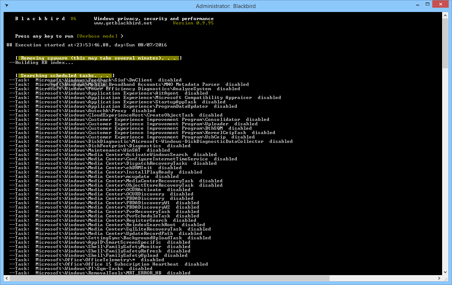Screen dimensions: 452x285
Task: Click the KernelCeipTask task line
Action: (142, 133)
